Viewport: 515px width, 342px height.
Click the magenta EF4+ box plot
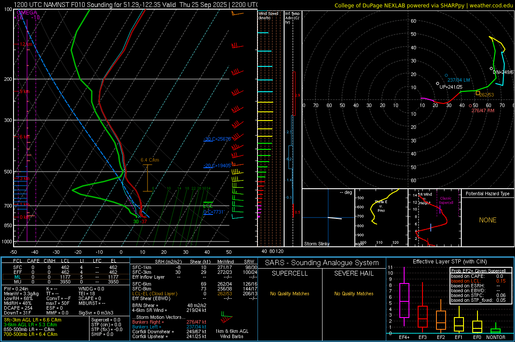click(x=404, y=300)
